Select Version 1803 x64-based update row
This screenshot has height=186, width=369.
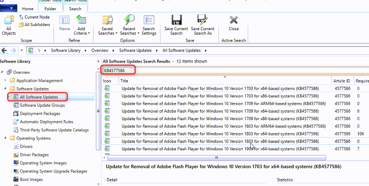point(235,134)
